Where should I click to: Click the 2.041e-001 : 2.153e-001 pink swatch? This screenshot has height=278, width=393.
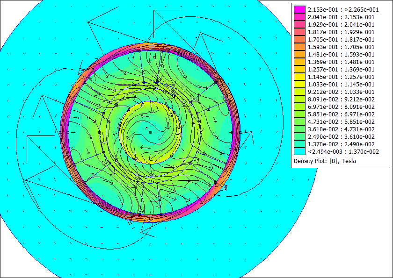point(299,17)
